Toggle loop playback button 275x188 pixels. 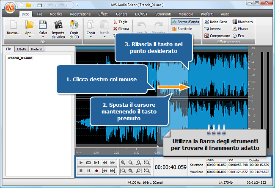coord(88,163)
